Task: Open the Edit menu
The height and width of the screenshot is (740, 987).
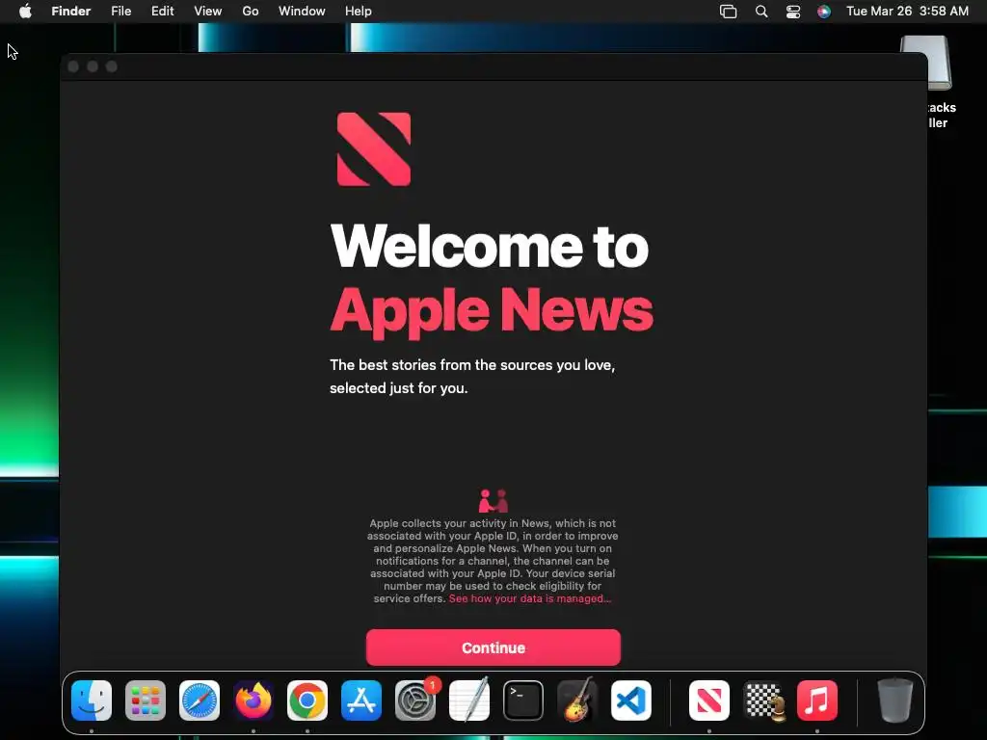Action: point(162,12)
